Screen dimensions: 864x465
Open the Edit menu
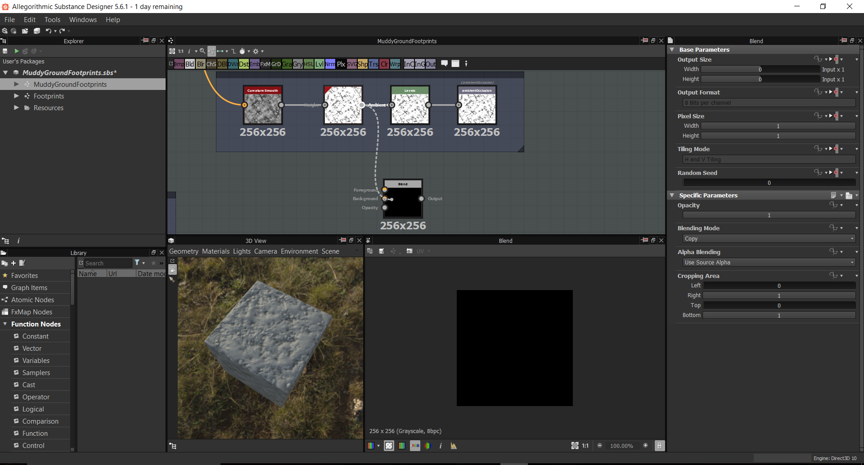click(x=30, y=20)
